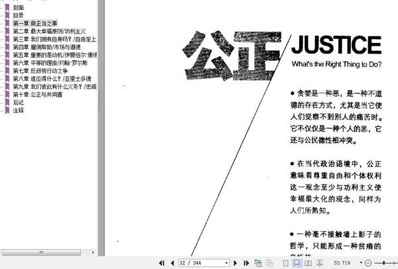Click the go to previous view icon
The height and width of the screenshot is (269, 398).
(258, 263)
